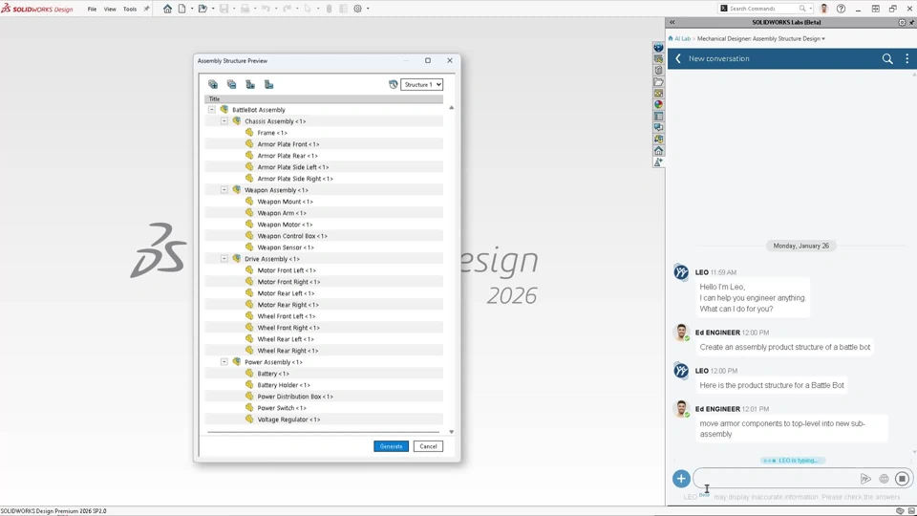Screen dimensions: 917x516
Task: Pin the menu bar with the pushpin icon
Action: pos(146,9)
